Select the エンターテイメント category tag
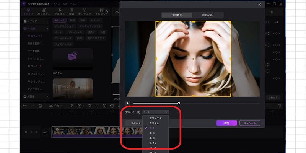The width and height of the screenshot is (306, 153). [90, 26]
